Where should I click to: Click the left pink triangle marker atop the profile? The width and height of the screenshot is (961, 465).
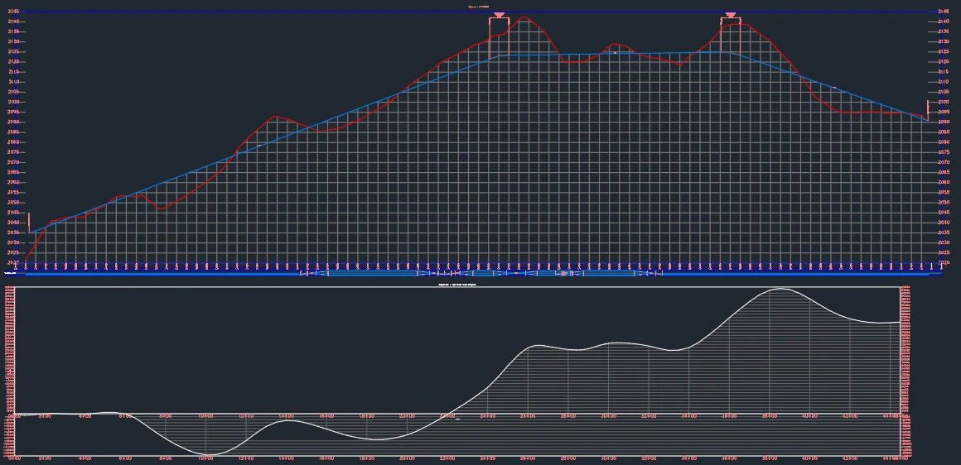(499, 15)
